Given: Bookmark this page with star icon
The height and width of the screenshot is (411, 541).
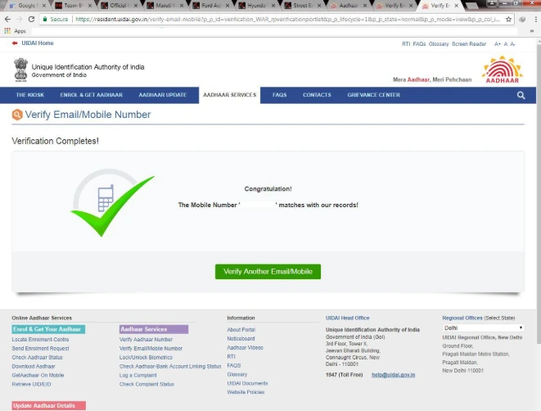Looking at the screenshot, I should point(508,20).
